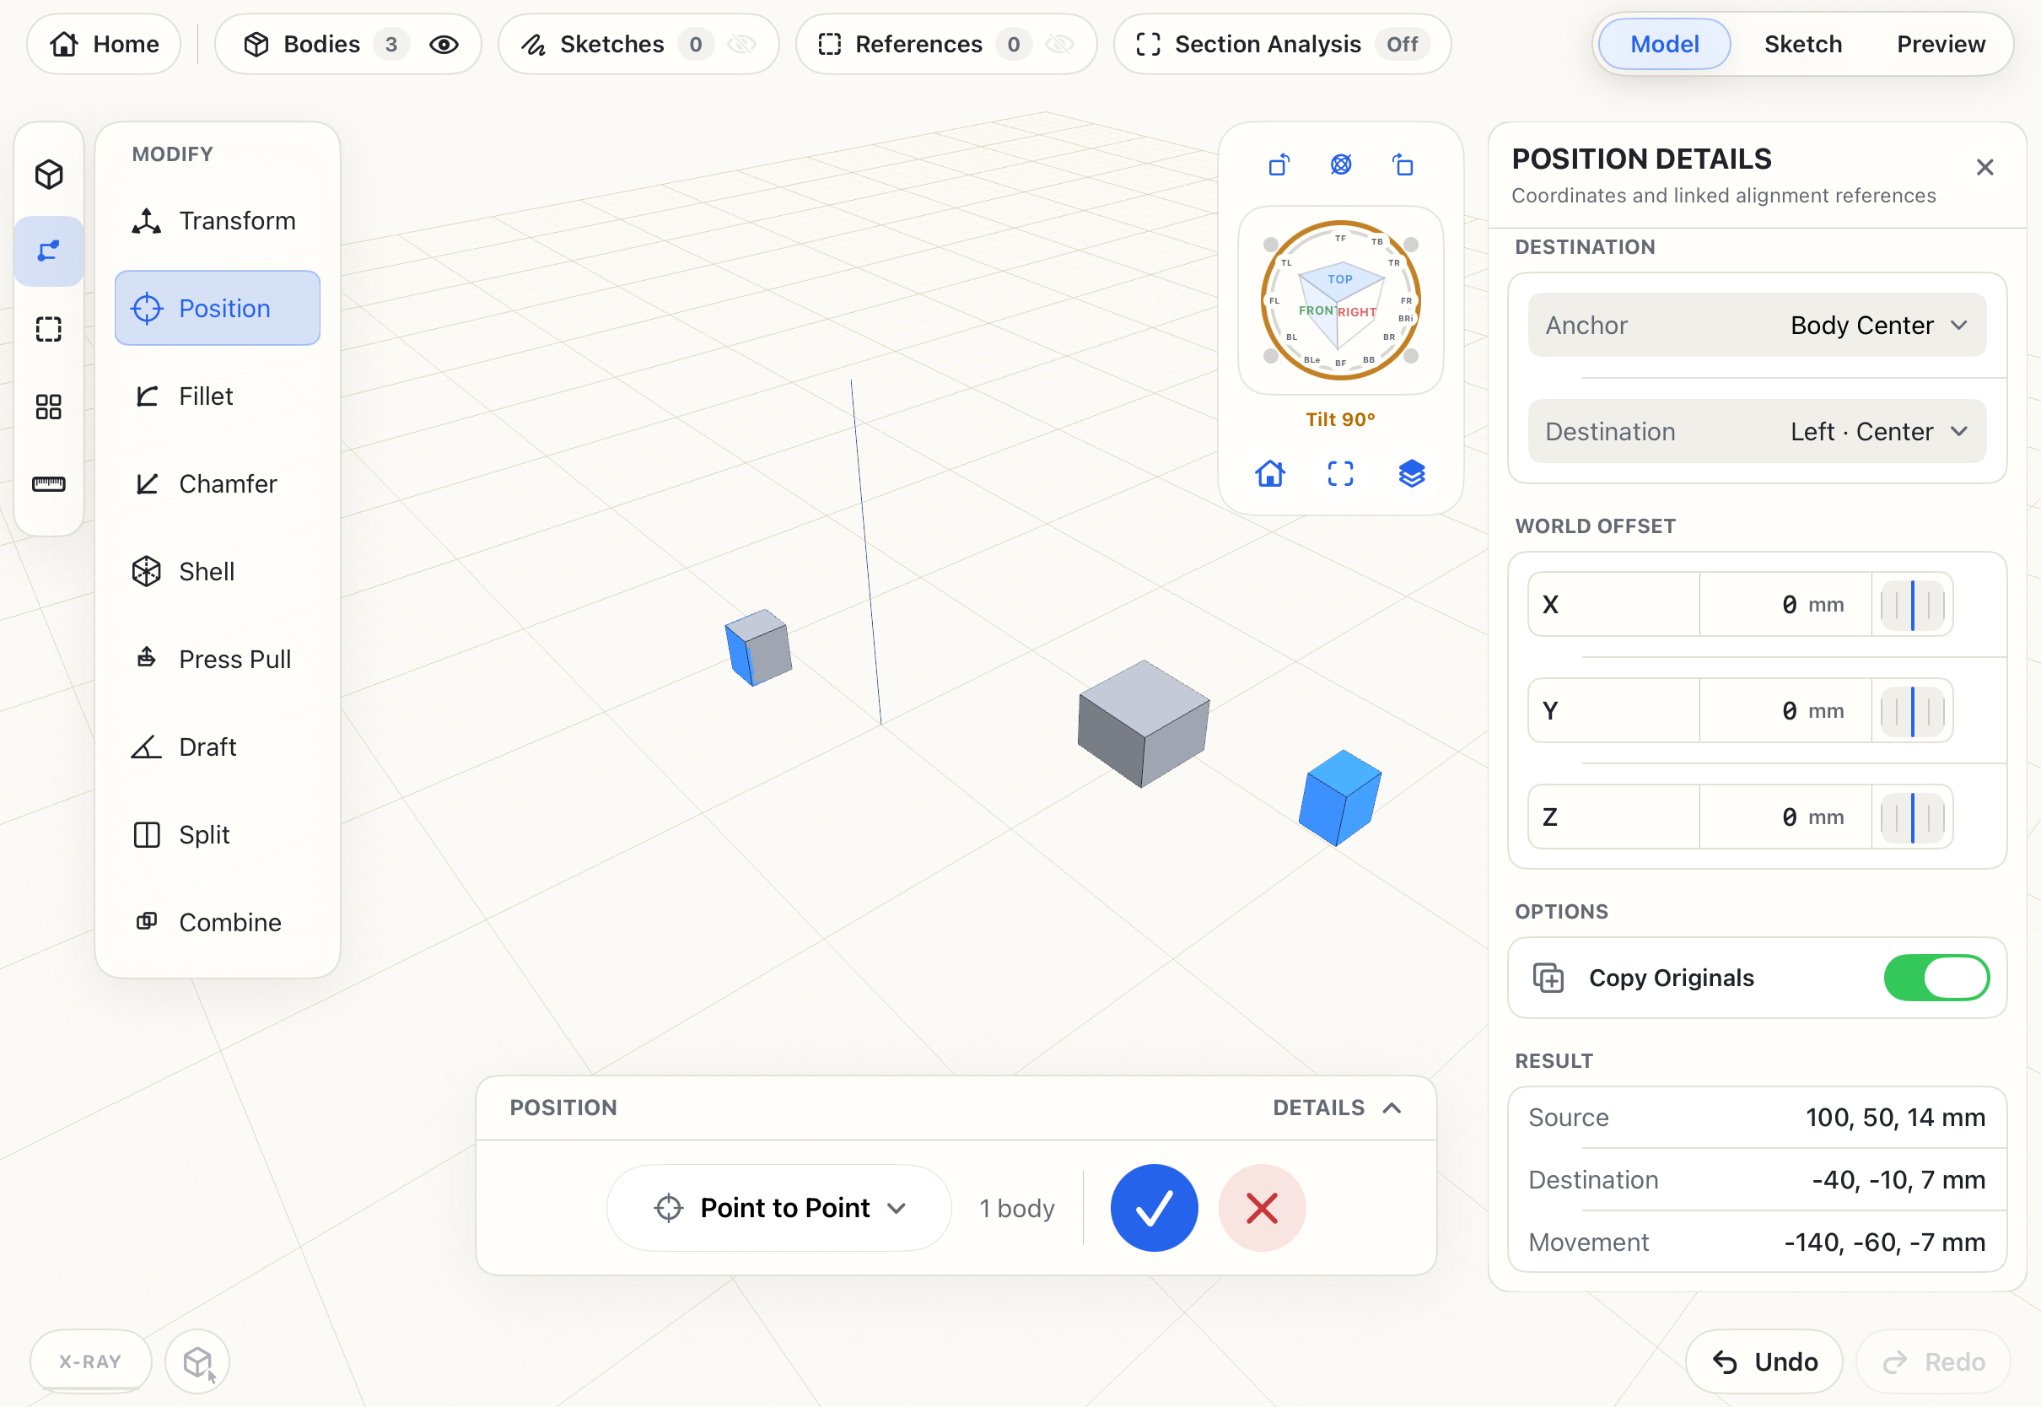2041x1407 pixels.
Task: Open the Anchor Body Center dropdown
Action: tap(1756, 326)
